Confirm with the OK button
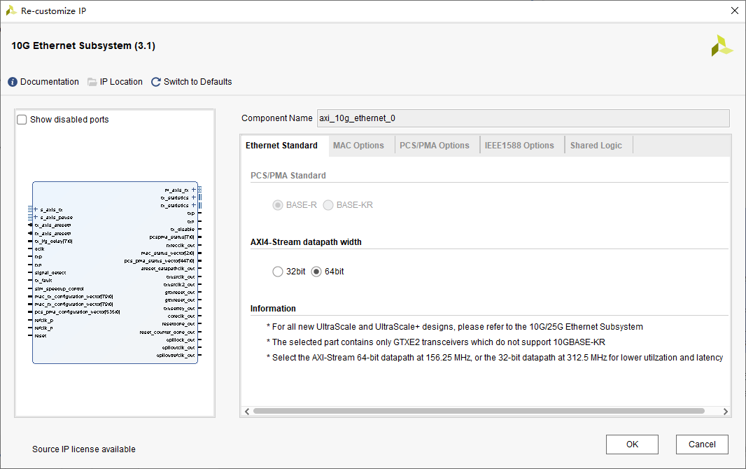Screen dimensions: 746x469 pyautogui.click(x=633, y=444)
